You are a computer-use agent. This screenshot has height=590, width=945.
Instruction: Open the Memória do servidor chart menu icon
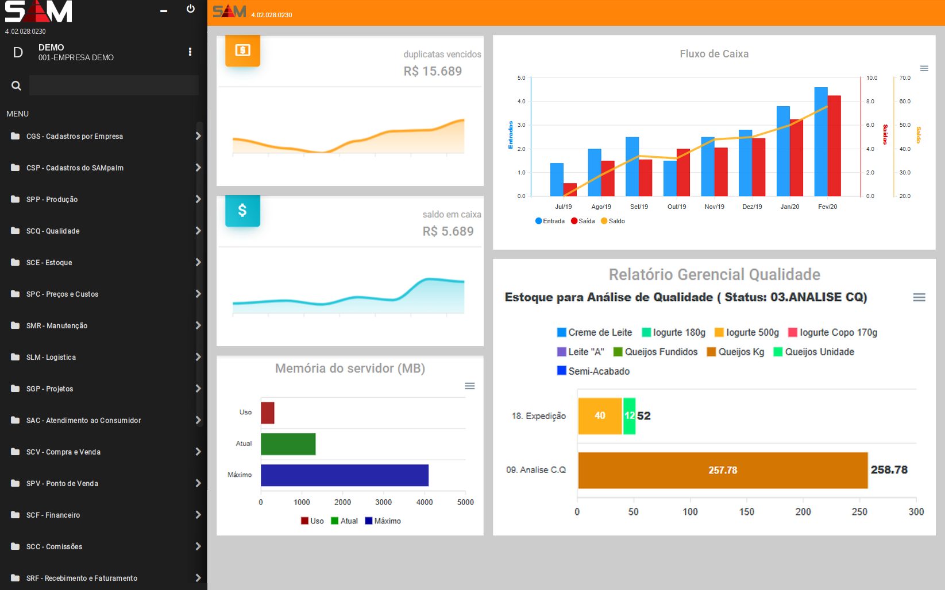click(x=469, y=386)
